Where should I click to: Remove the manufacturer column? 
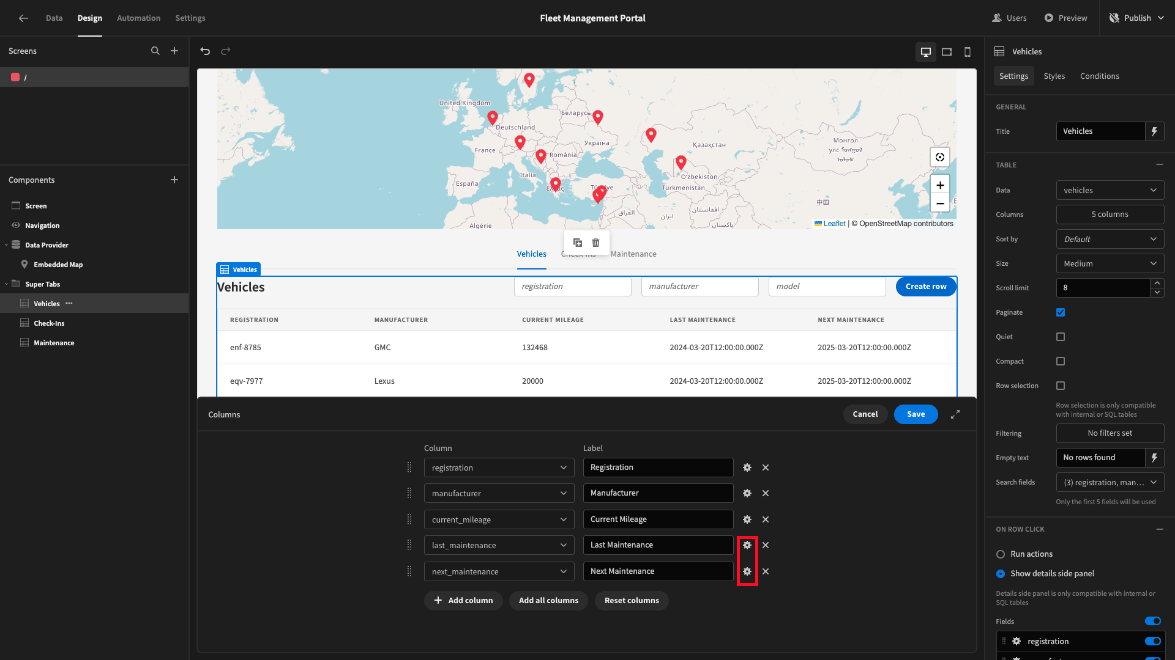tap(766, 493)
